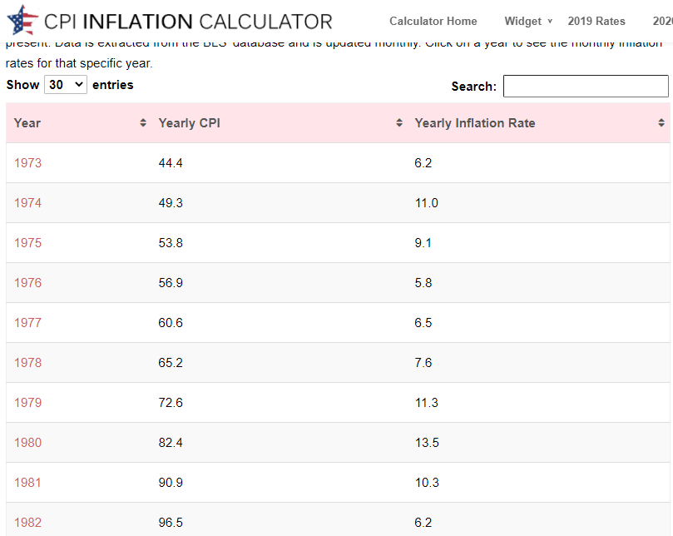Sort by Yearly CPI arrows icon
This screenshot has height=536, width=673.
tap(400, 123)
